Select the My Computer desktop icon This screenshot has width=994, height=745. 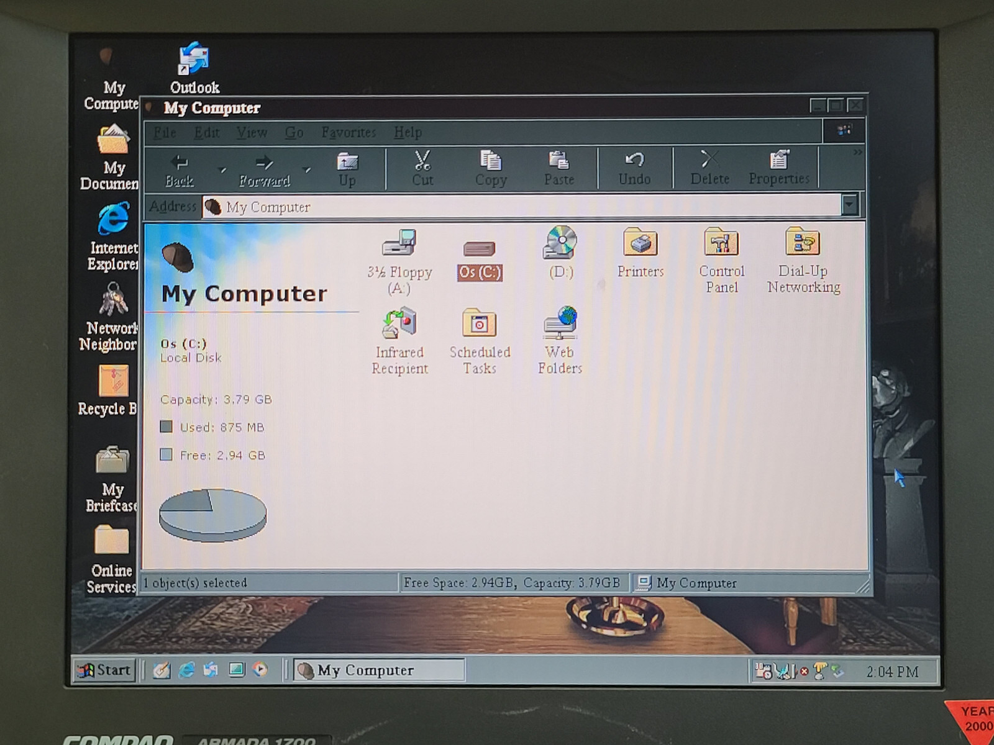(111, 79)
